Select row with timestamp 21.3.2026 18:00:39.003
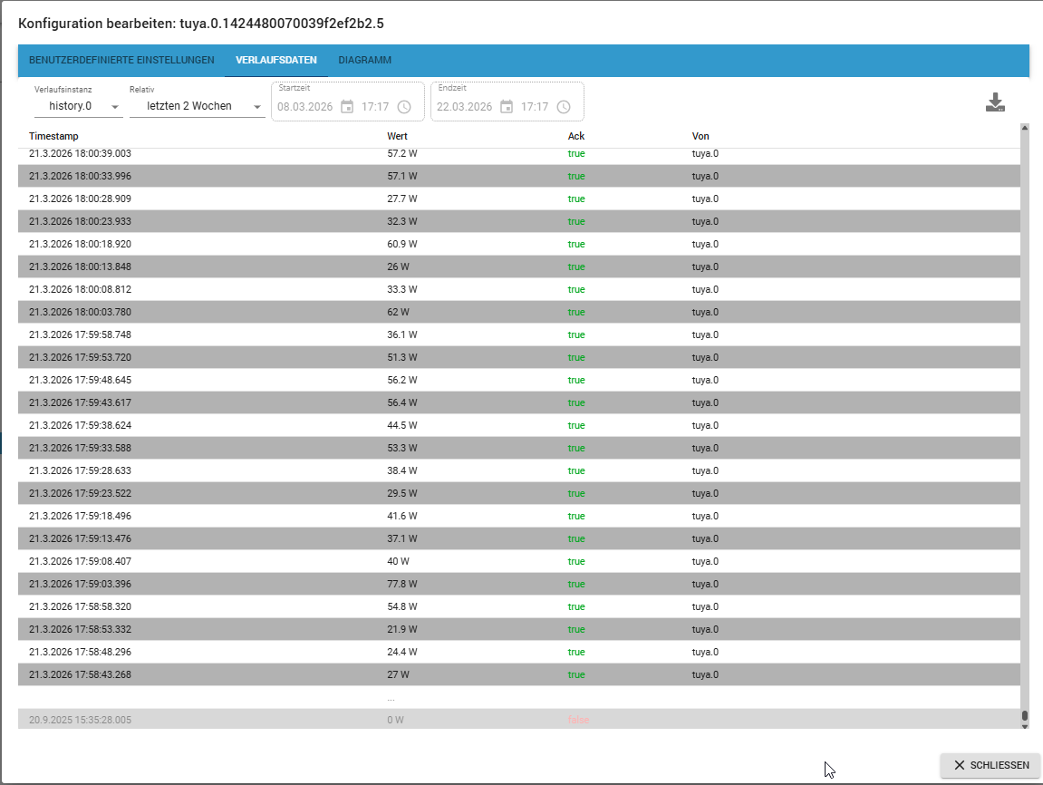The image size is (1043, 785). 519,154
